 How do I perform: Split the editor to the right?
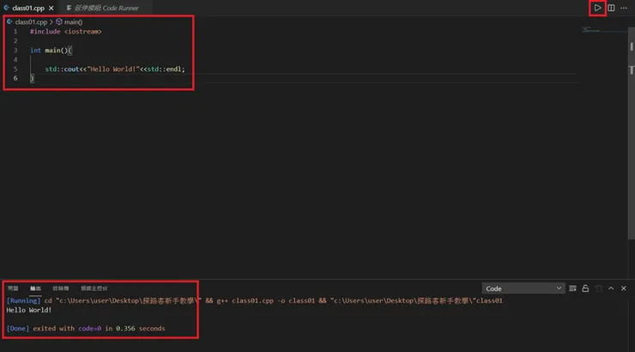pos(611,8)
